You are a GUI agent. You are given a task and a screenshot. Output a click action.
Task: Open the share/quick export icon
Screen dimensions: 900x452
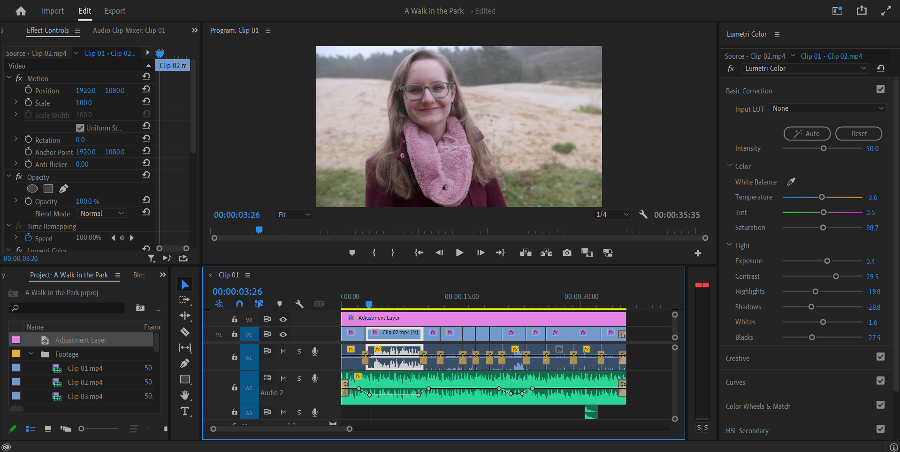click(862, 10)
